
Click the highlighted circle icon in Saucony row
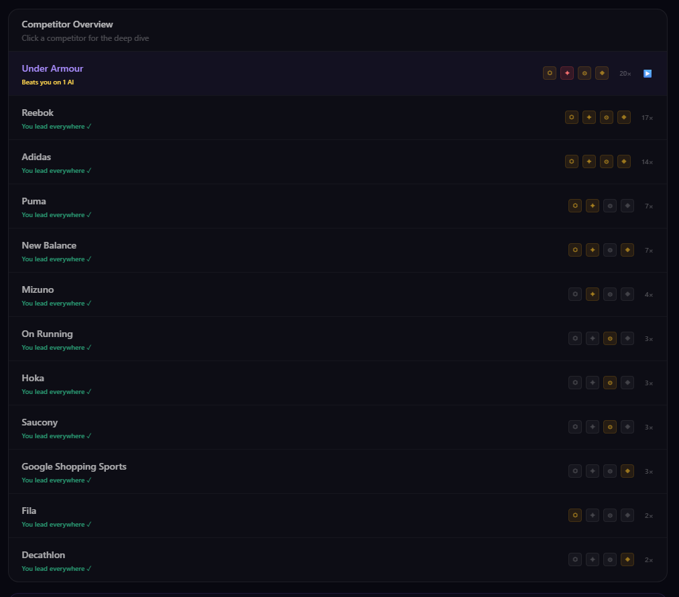(610, 427)
